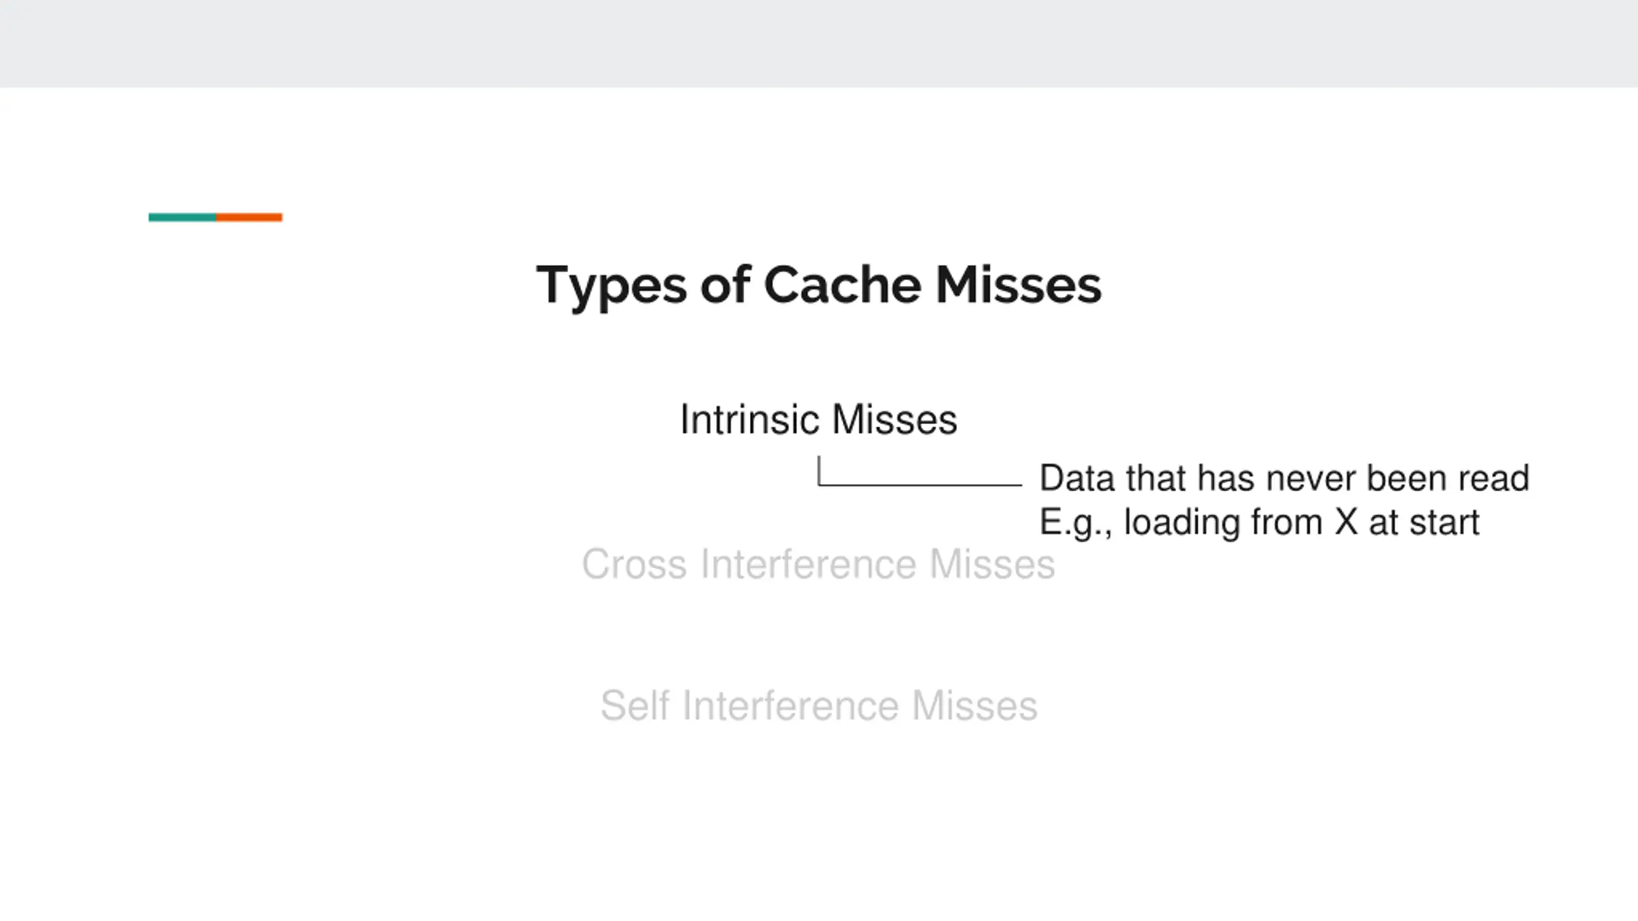This screenshot has height=921, width=1638.
Task: Click the grey header band above the slide
Action: pyautogui.click(x=819, y=43)
